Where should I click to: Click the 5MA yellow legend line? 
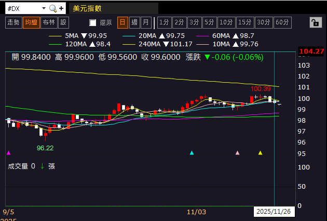tap(55, 36)
